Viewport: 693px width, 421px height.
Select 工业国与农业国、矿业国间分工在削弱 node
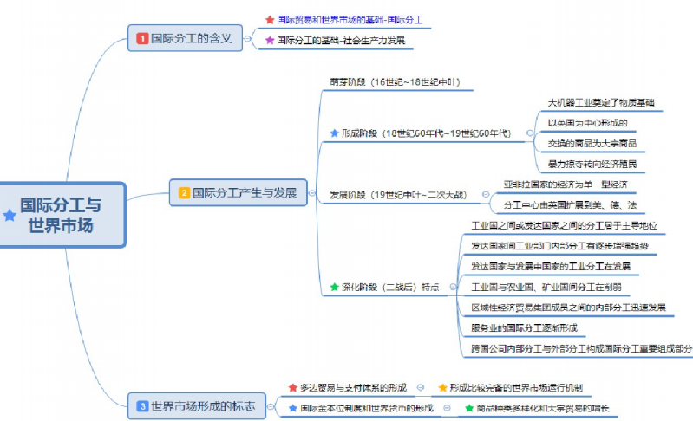click(546, 288)
